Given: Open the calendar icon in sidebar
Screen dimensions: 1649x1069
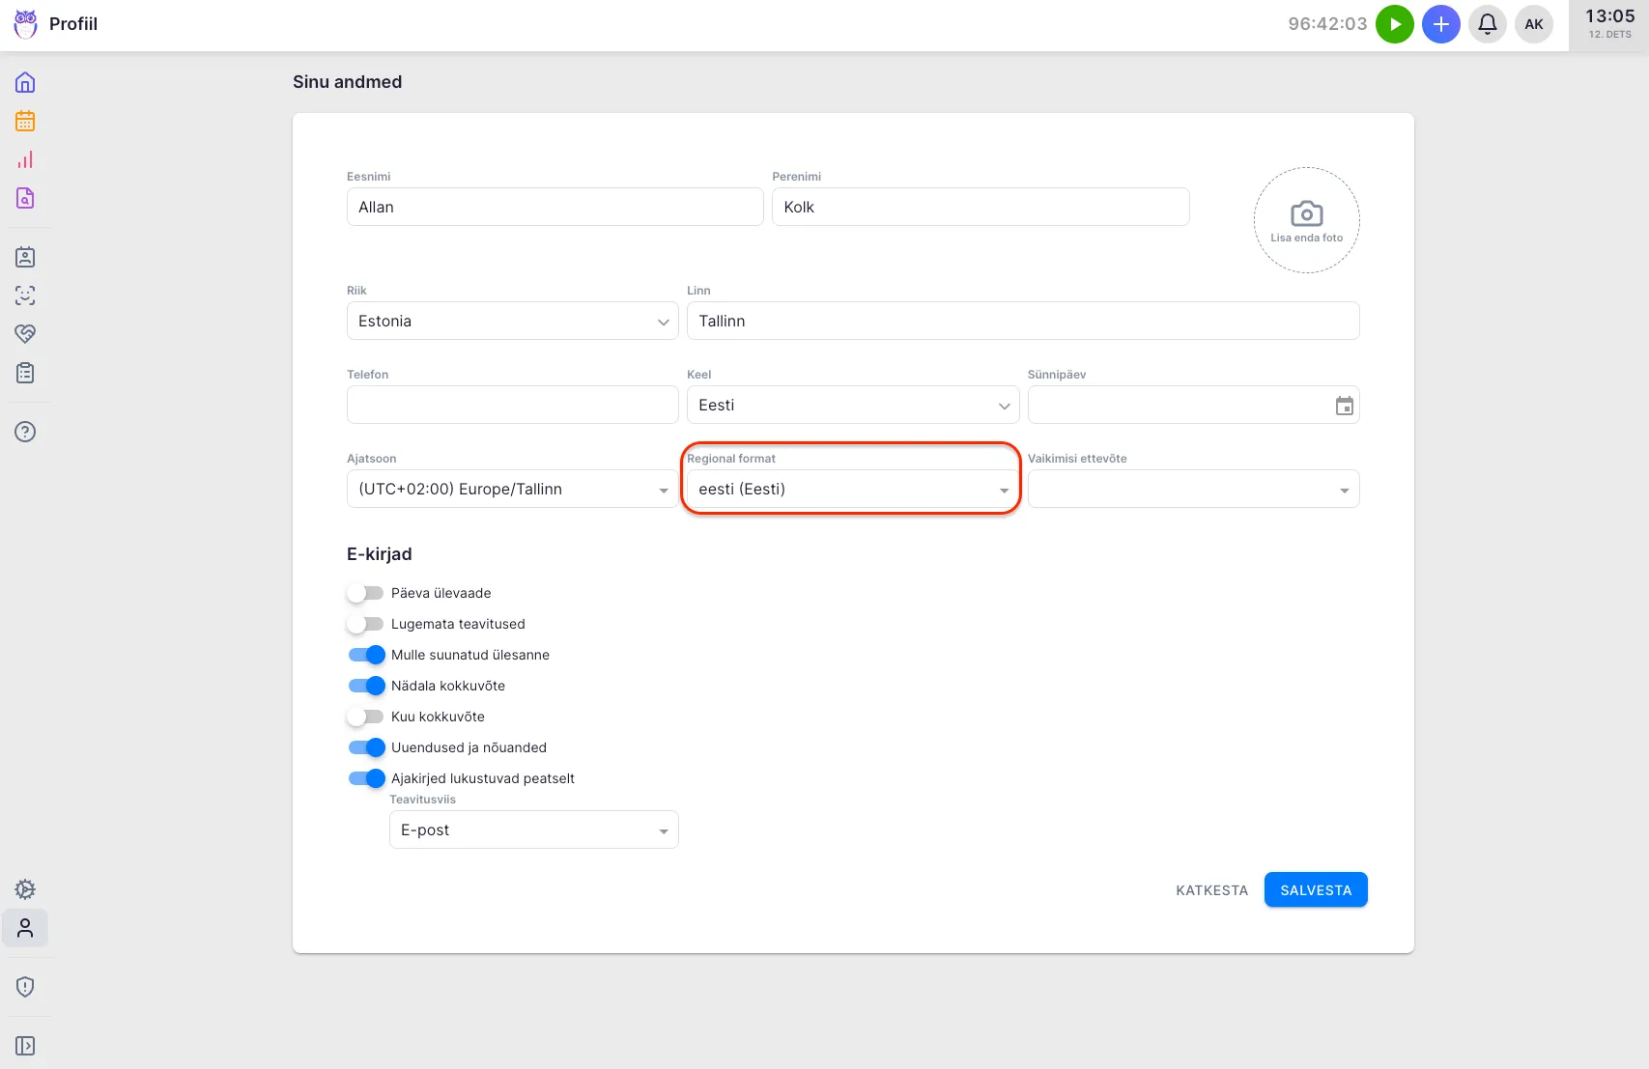Looking at the screenshot, I should click(25, 121).
